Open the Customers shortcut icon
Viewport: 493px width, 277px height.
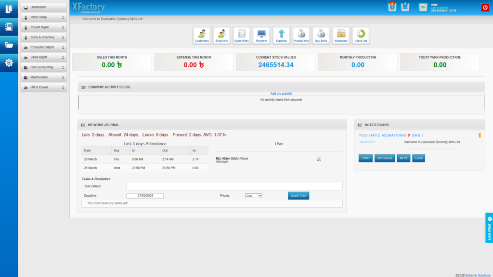coord(202,35)
